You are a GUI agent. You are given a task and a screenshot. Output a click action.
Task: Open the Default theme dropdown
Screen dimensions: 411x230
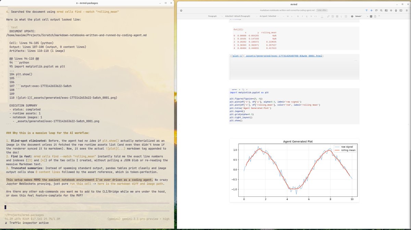coord(362,16)
